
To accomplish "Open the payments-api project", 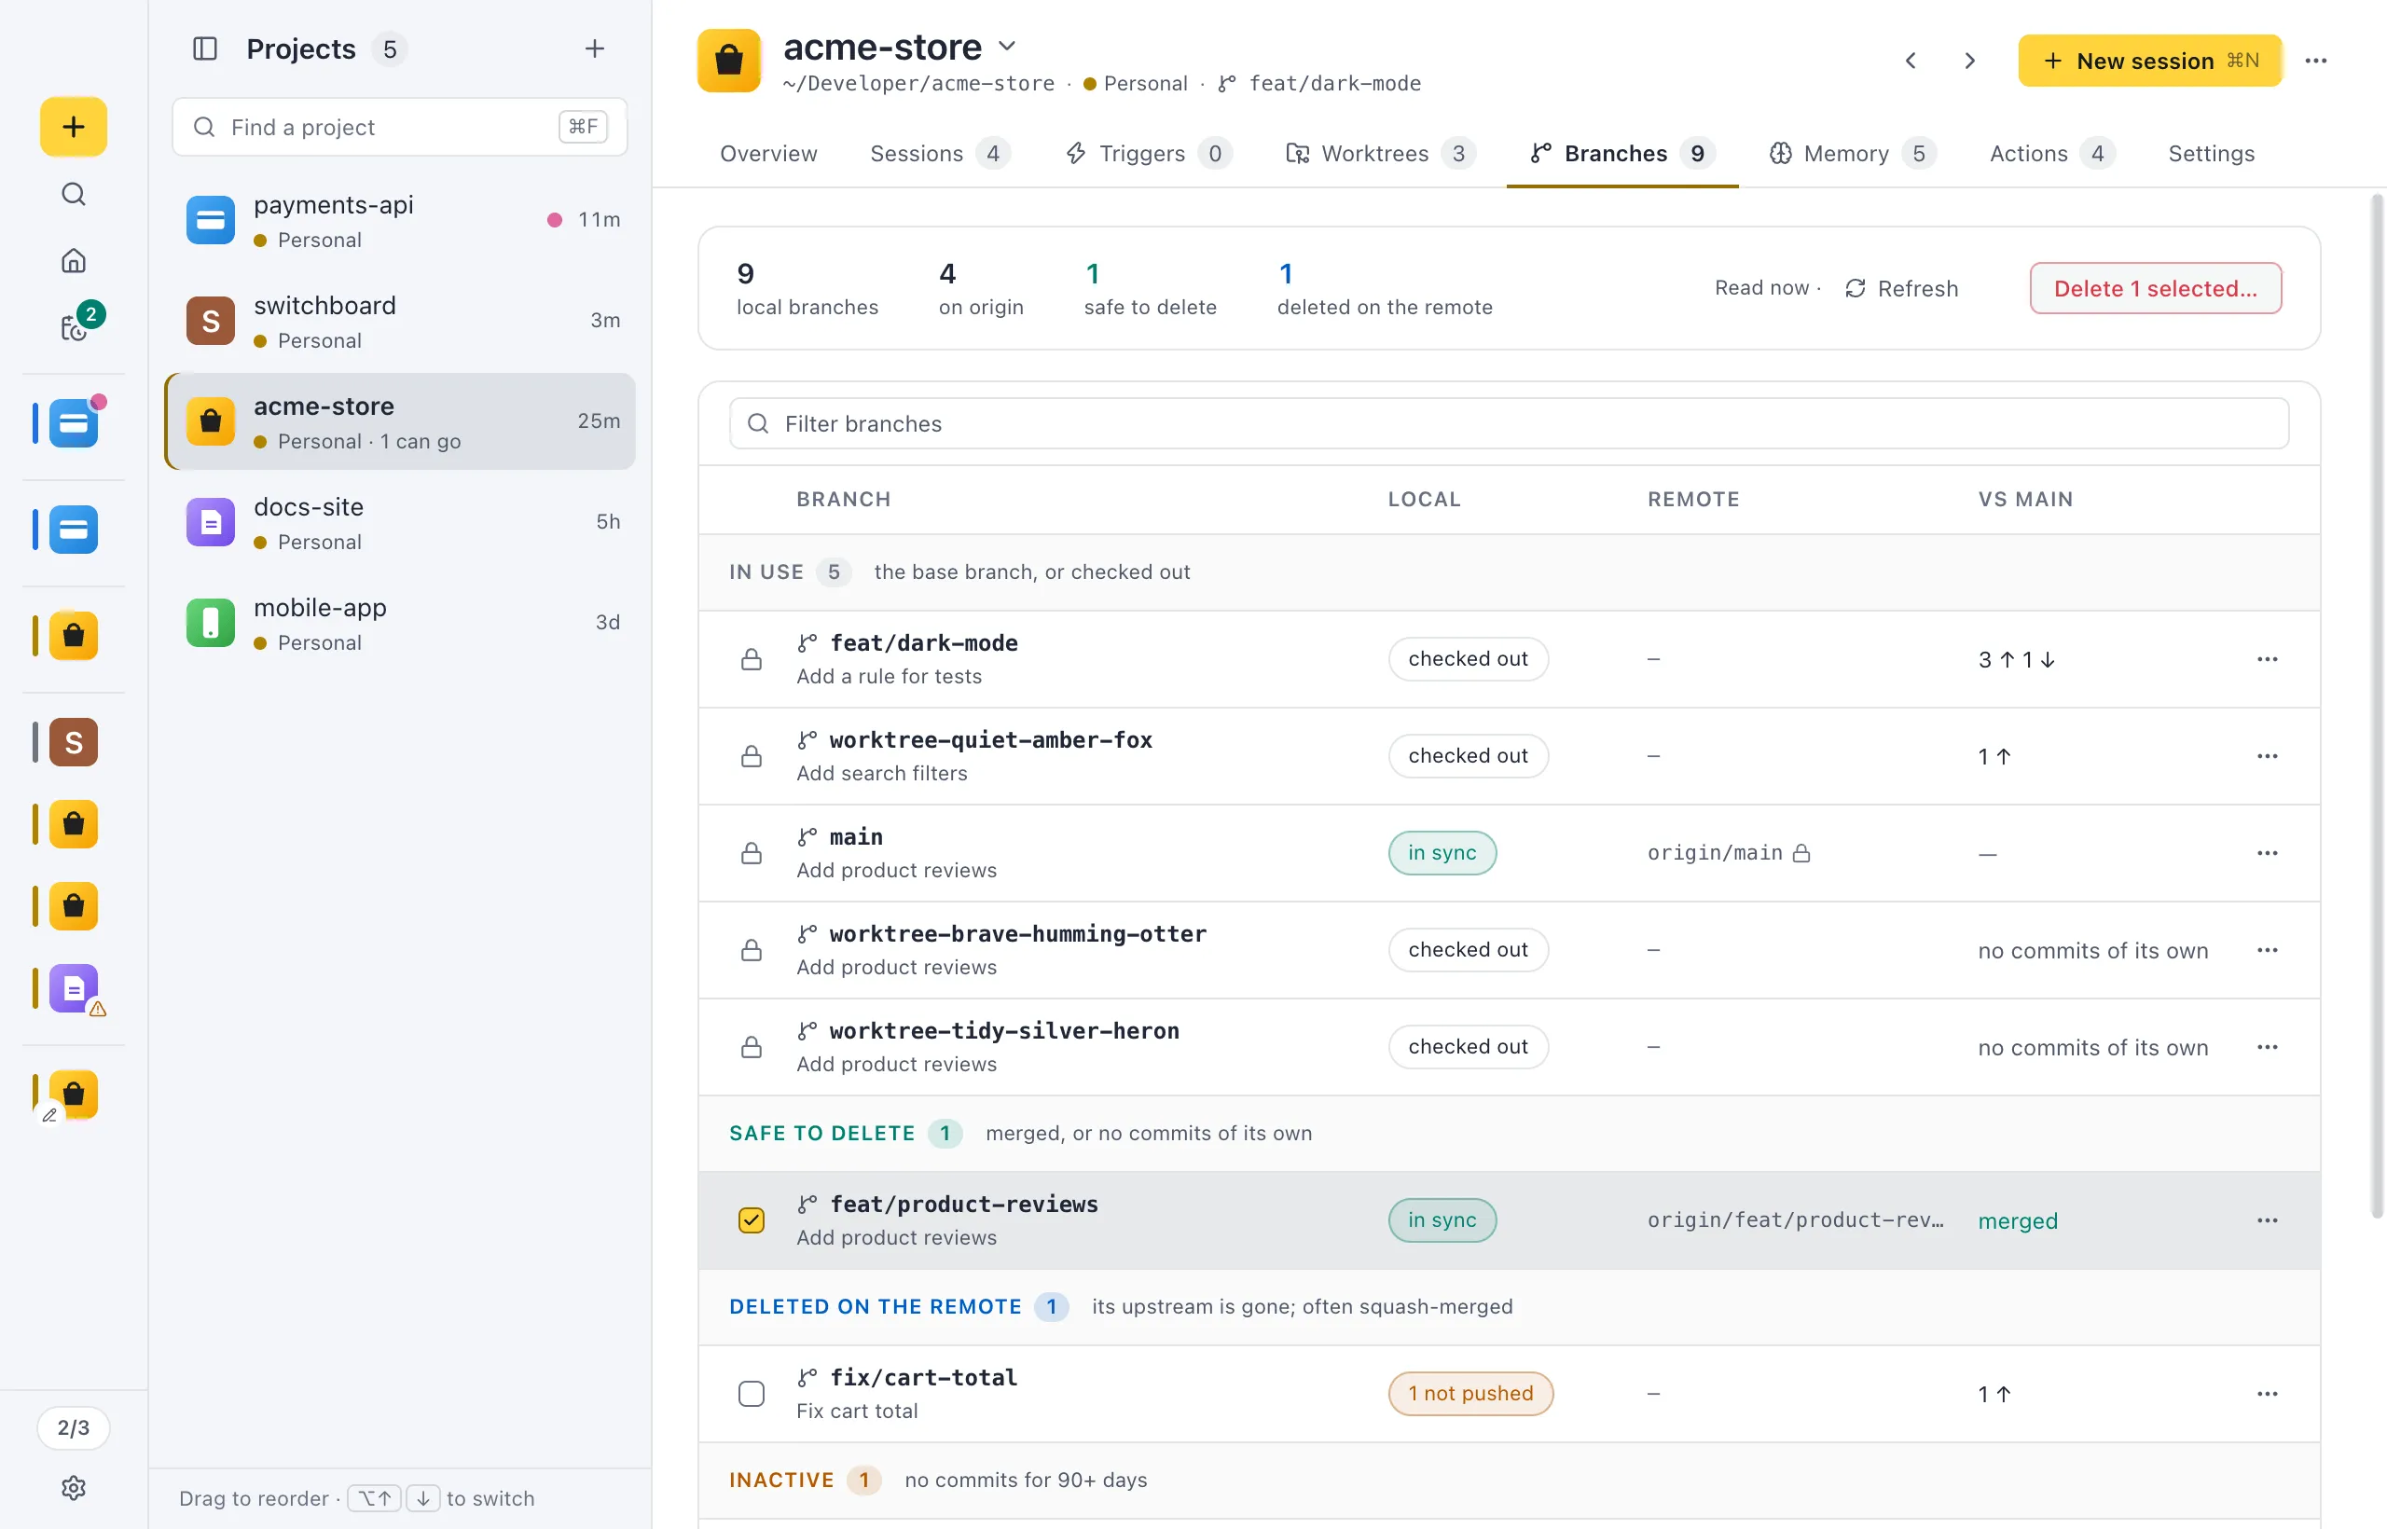I will tap(400, 220).
